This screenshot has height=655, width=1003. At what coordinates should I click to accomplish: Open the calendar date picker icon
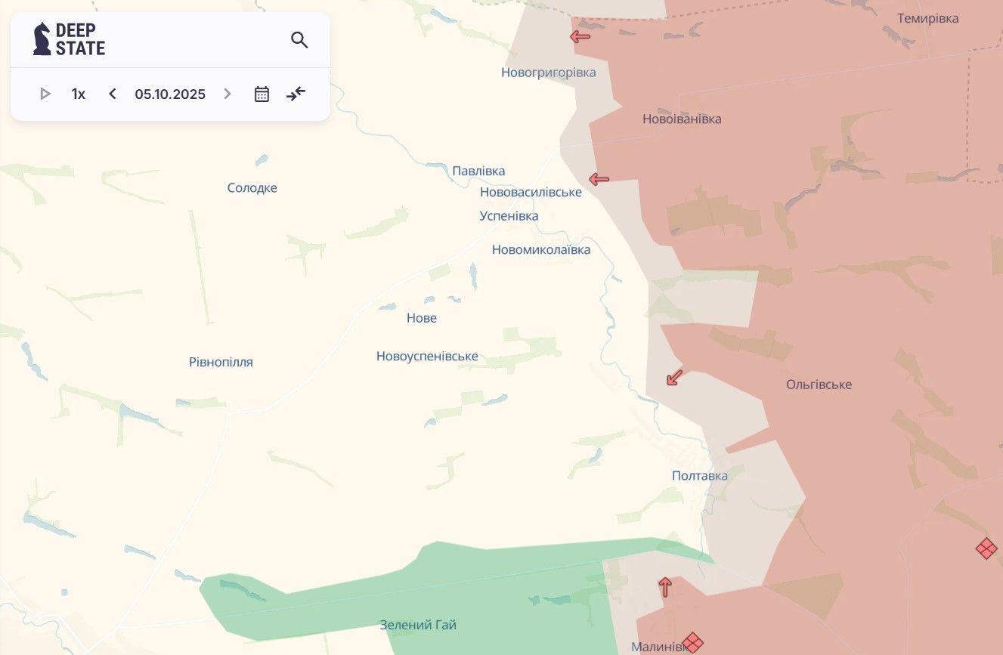pos(262,94)
